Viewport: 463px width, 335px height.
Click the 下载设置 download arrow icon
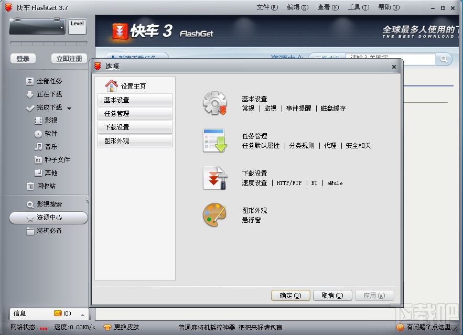[x=215, y=178]
